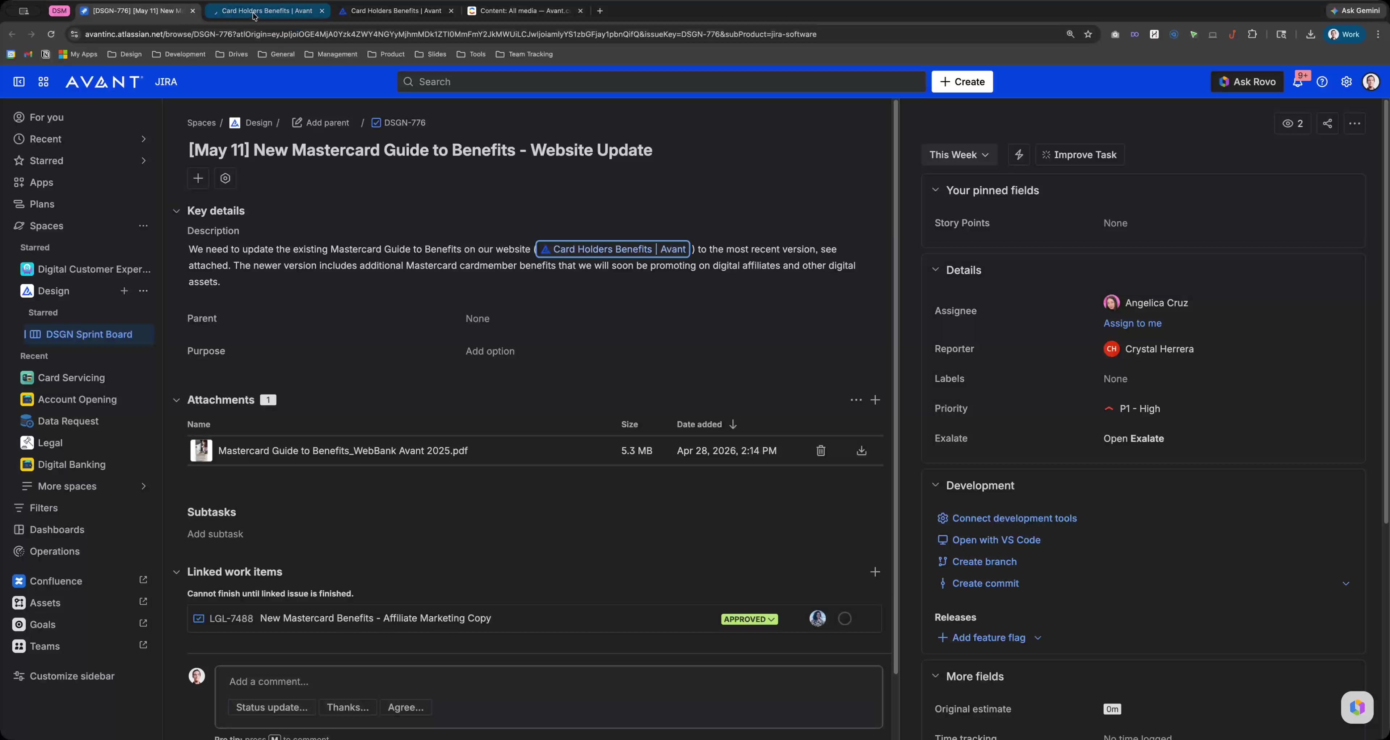This screenshot has height=740, width=1390.
Task: Click the Create space plus next to Design
Action: click(124, 291)
